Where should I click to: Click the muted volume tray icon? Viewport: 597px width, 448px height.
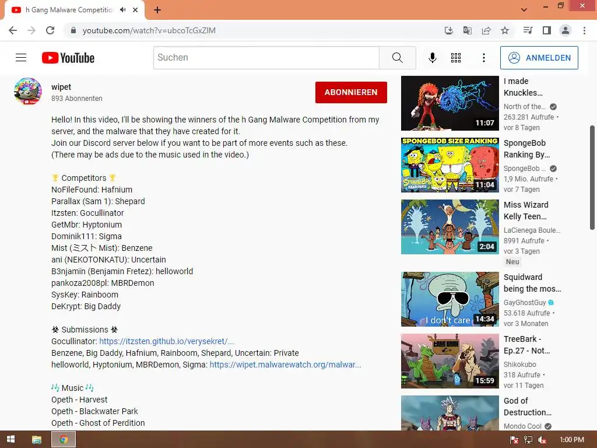(x=542, y=440)
